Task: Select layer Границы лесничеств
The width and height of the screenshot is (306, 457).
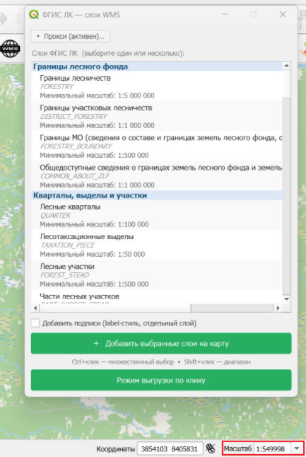Action: pyautogui.click(x=157, y=86)
